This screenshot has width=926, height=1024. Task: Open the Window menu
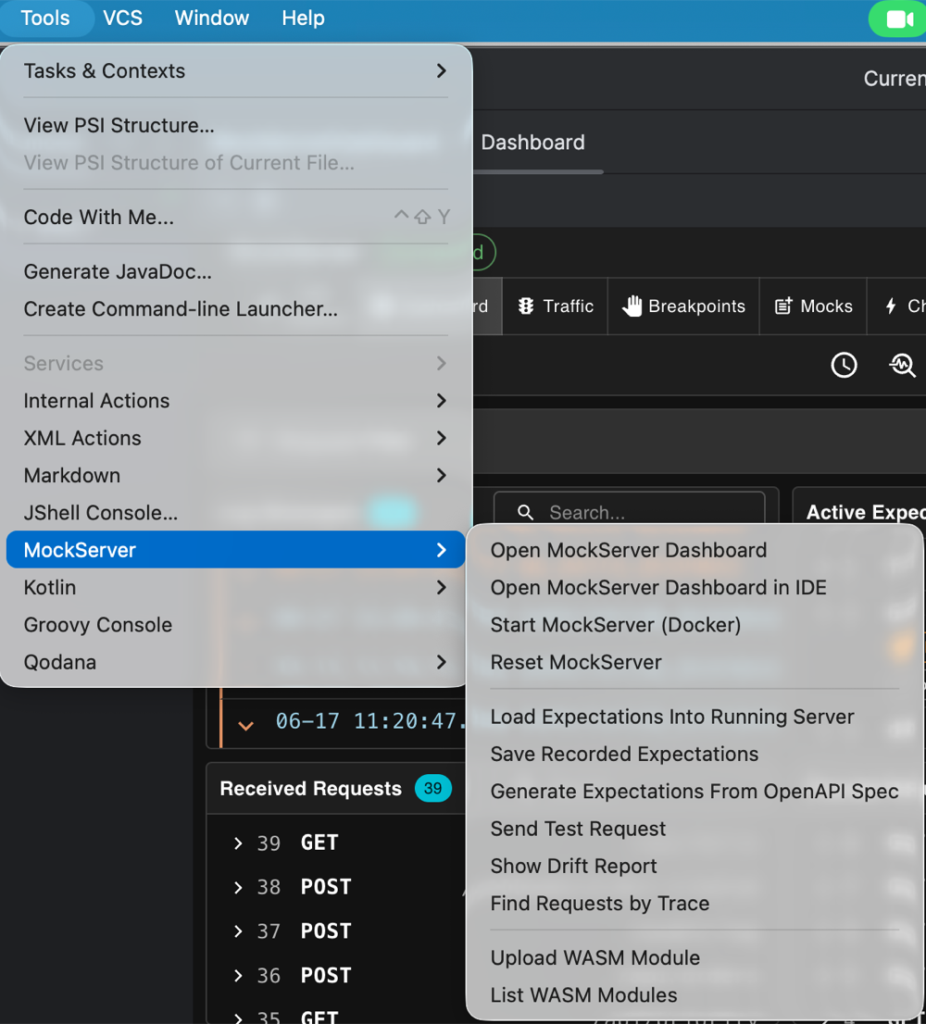(211, 18)
